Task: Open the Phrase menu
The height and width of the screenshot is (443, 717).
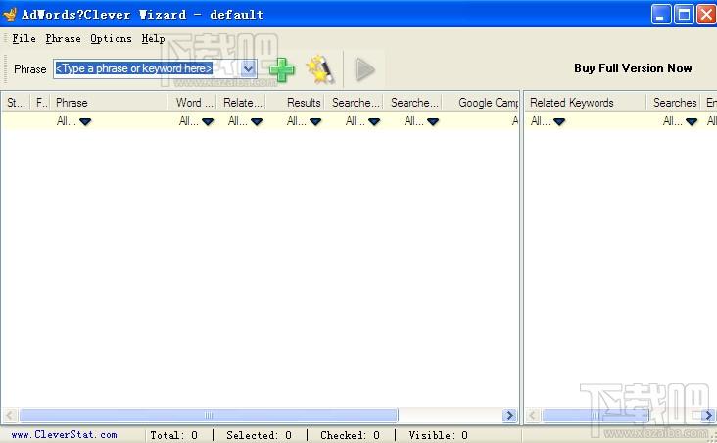Action: (x=63, y=39)
